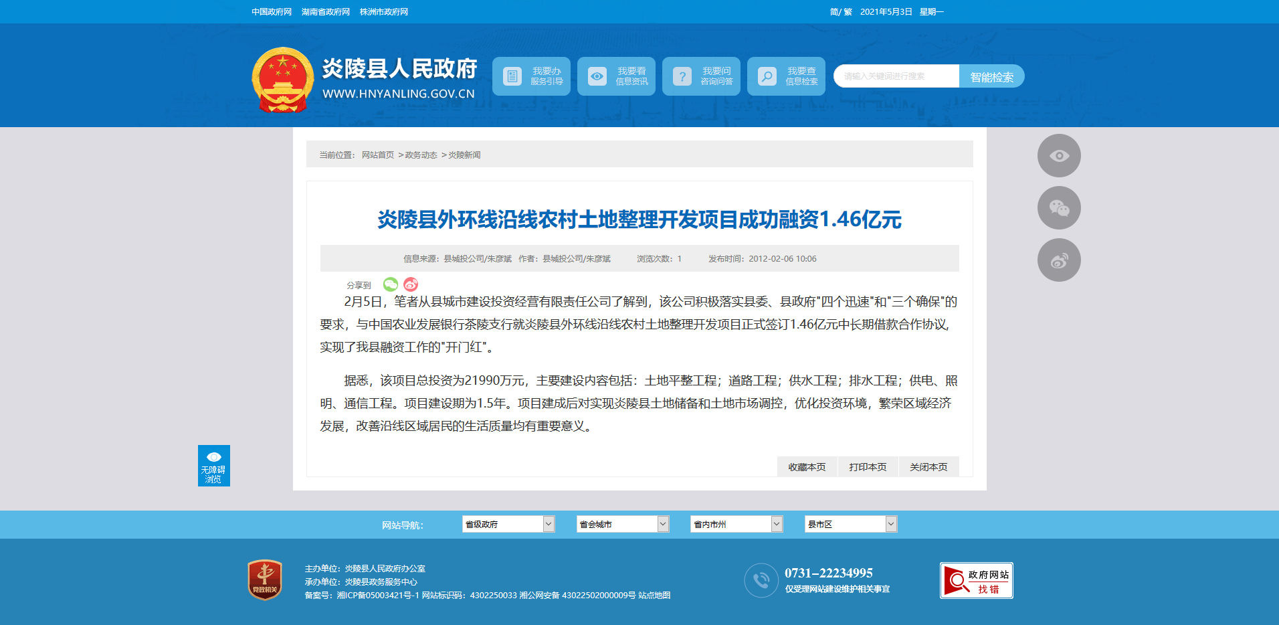Click the red Weibo share icon
1279x625 pixels.
pos(411,284)
